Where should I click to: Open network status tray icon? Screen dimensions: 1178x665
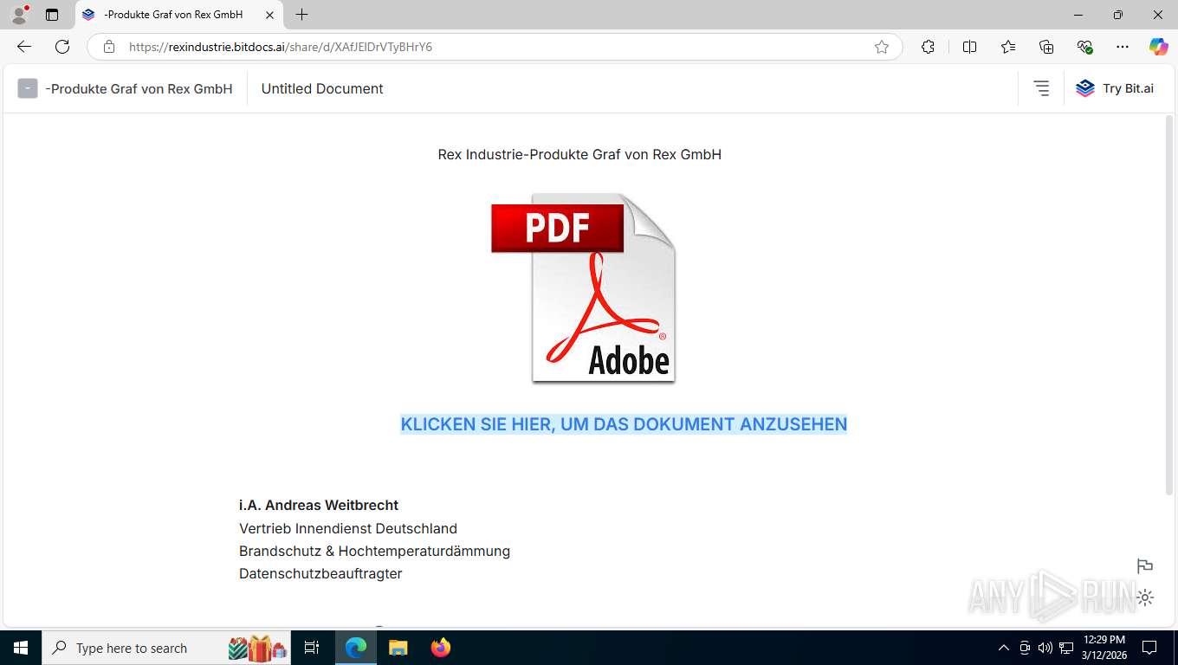(x=1066, y=648)
